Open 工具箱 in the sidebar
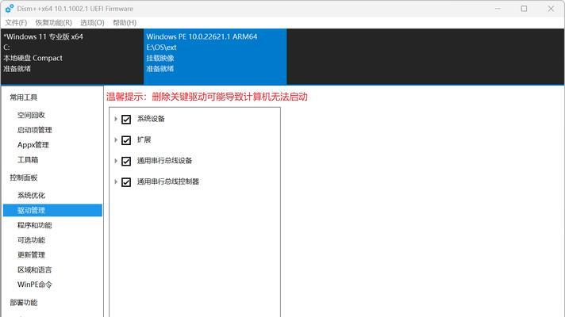 point(28,160)
